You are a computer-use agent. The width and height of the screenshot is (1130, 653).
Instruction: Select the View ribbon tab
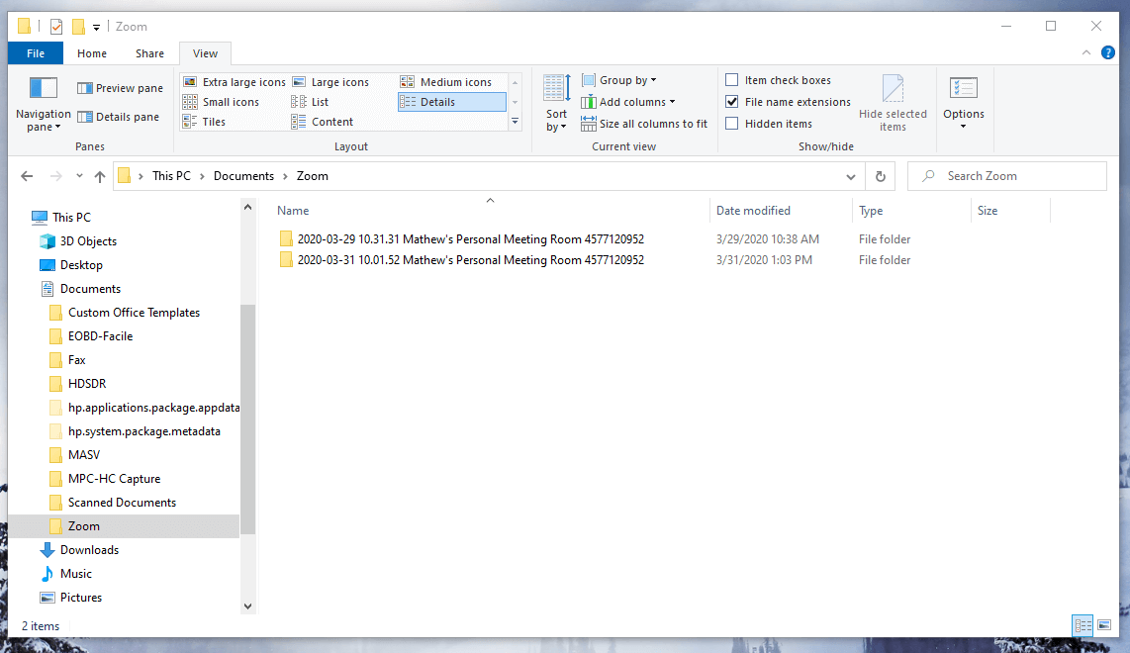point(205,53)
